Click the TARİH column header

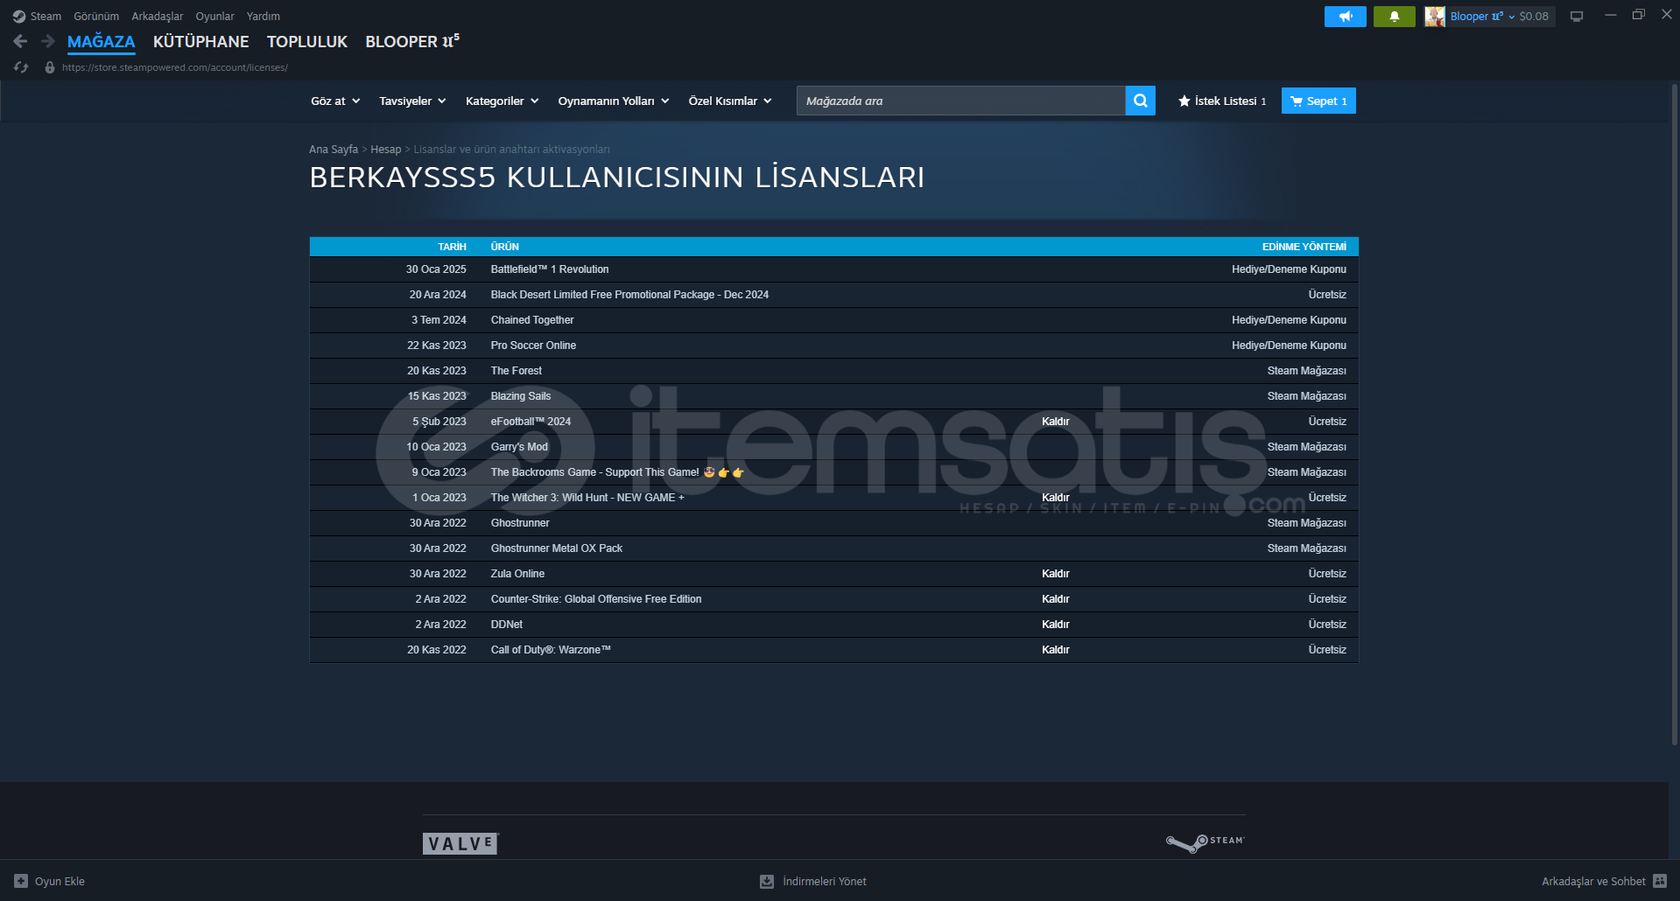[453, 247]
